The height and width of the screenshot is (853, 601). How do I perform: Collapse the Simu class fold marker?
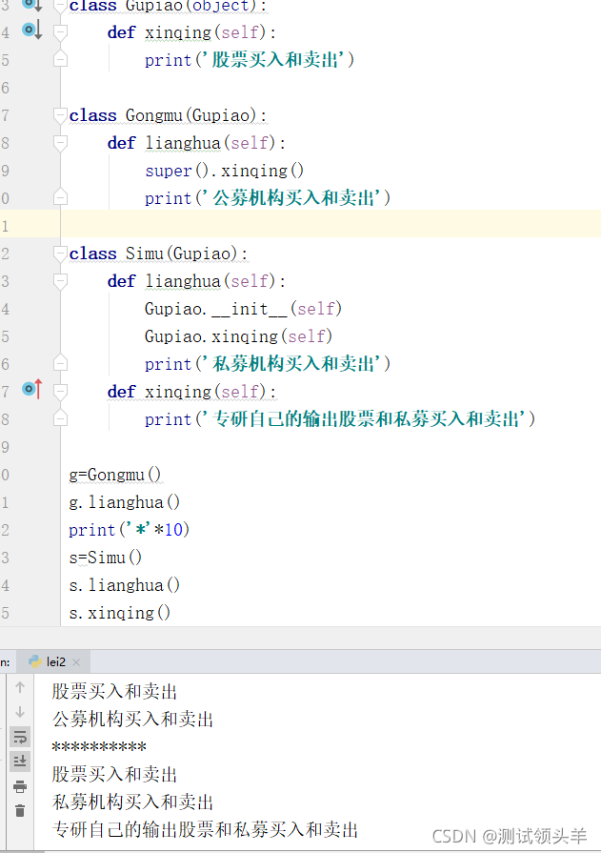(61, 254)
